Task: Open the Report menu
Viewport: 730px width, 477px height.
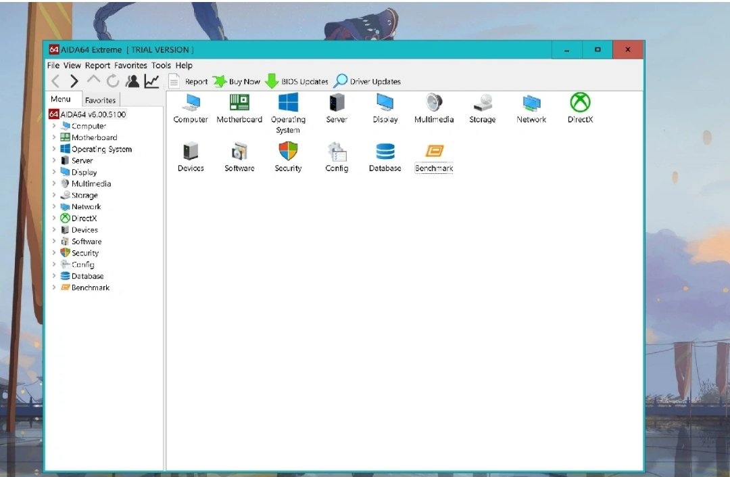Action: click(x=97, y=66)
